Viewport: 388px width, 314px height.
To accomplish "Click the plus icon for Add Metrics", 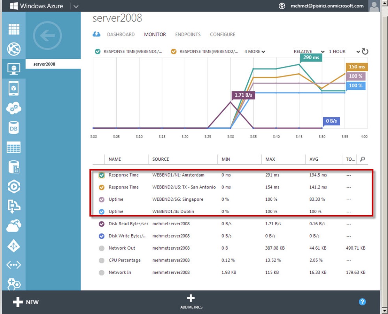I will [191, 298].
